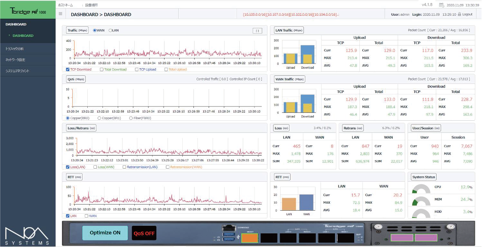
Task: Select the Fiber(FBR0) radio option
Action: coord(131,118)
